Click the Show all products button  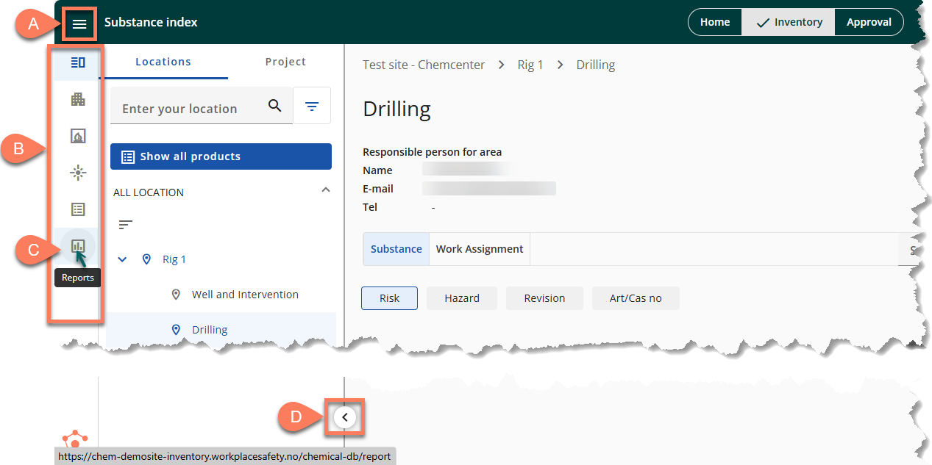pyautogui.click(x=221, y=156)
